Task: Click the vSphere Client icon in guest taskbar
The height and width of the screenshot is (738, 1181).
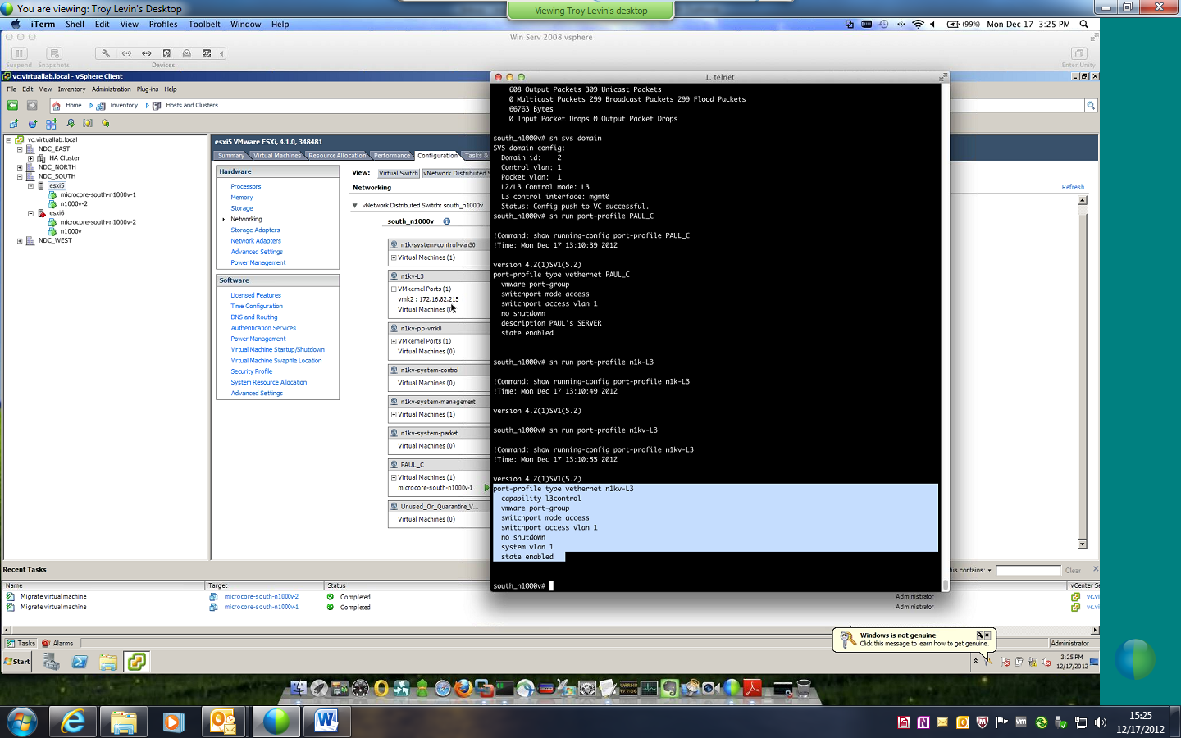Action: (137, 662)
